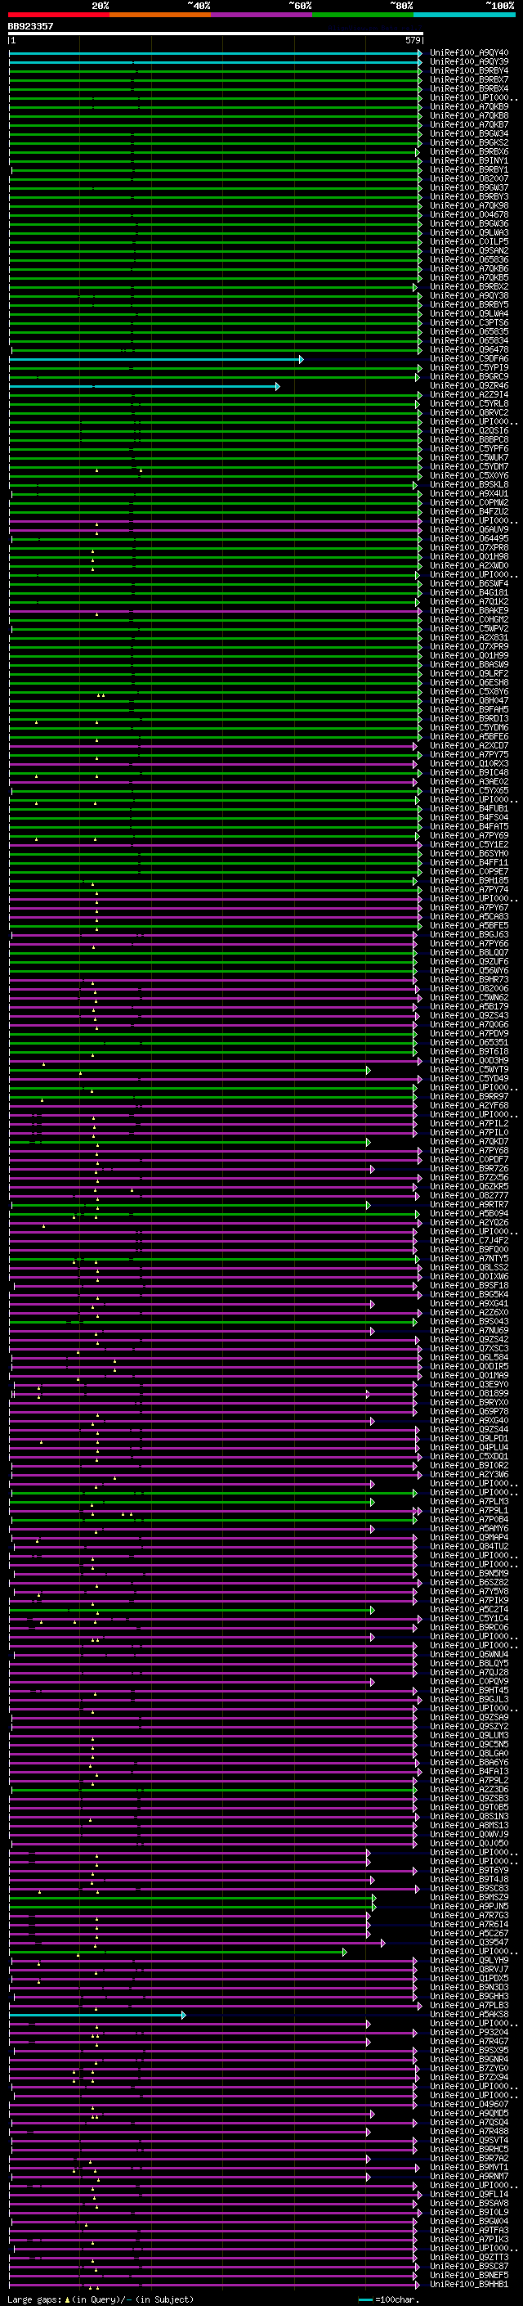Select hit label UniRef100_A9PJN5
Screen dimensions: 523x2306
(x=468, y=1906)
